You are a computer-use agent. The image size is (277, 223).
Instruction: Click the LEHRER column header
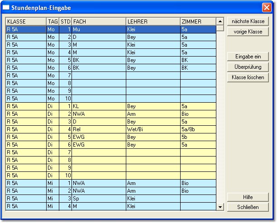(153, 22)
